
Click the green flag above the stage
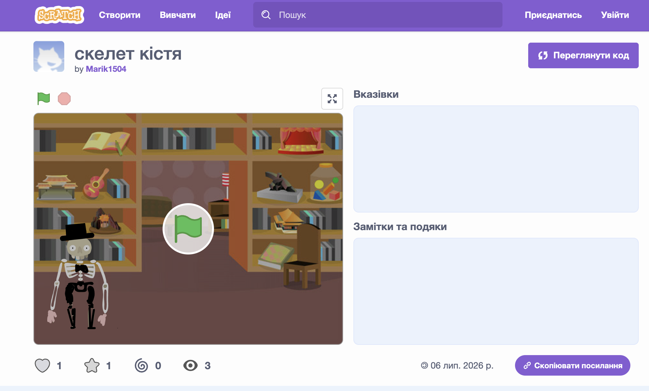click(x=44, y=98)
